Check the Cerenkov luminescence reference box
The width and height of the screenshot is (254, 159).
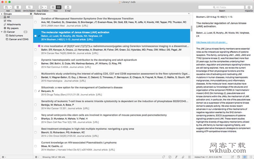pos(36,50)
